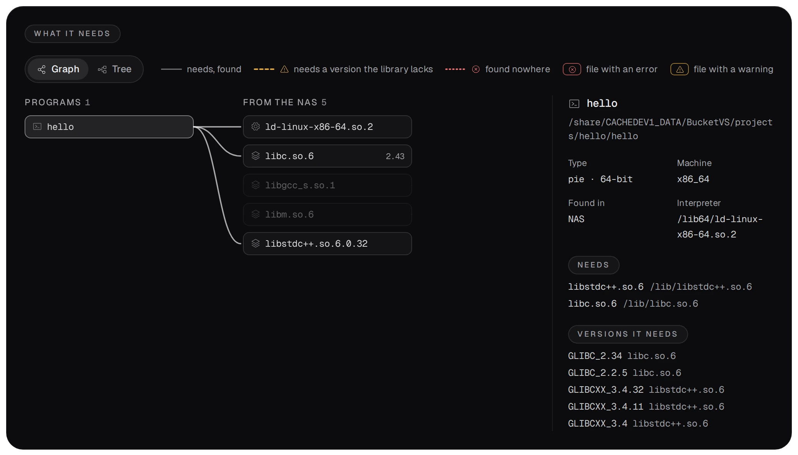Click the boxed warning icon for file with a warning
The width and height of the screenshot is (798, 455).
coord(680,69)
